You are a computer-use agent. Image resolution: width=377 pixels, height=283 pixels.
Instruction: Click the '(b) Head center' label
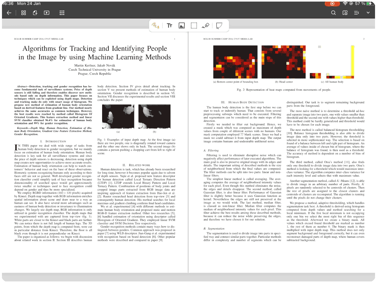[x=284, y=82]
